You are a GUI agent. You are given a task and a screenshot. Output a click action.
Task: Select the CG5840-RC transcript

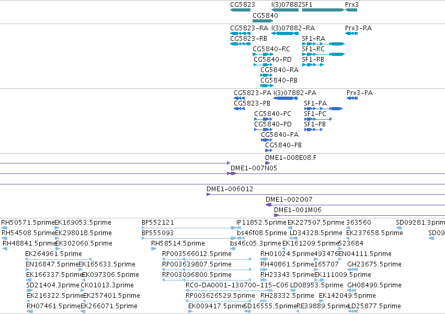pyautogui.click(x=271, y=49)
